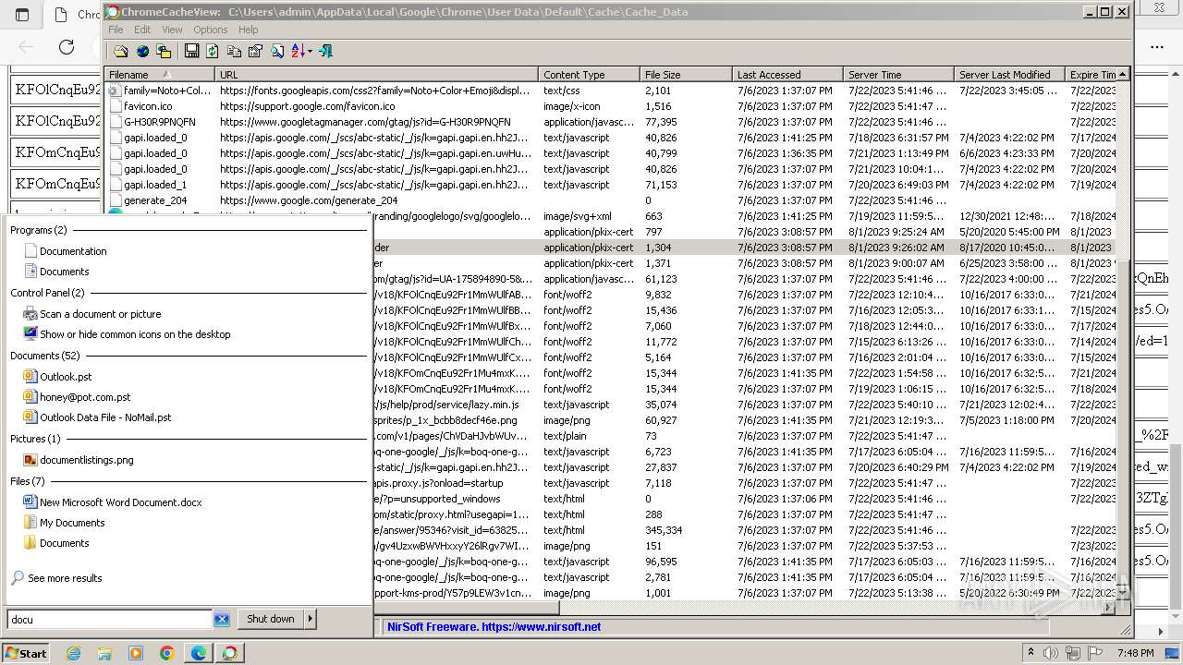Screen dimensions: 1183x665
Task: Click the Start menu search box
Action: (x=109, y=620)
